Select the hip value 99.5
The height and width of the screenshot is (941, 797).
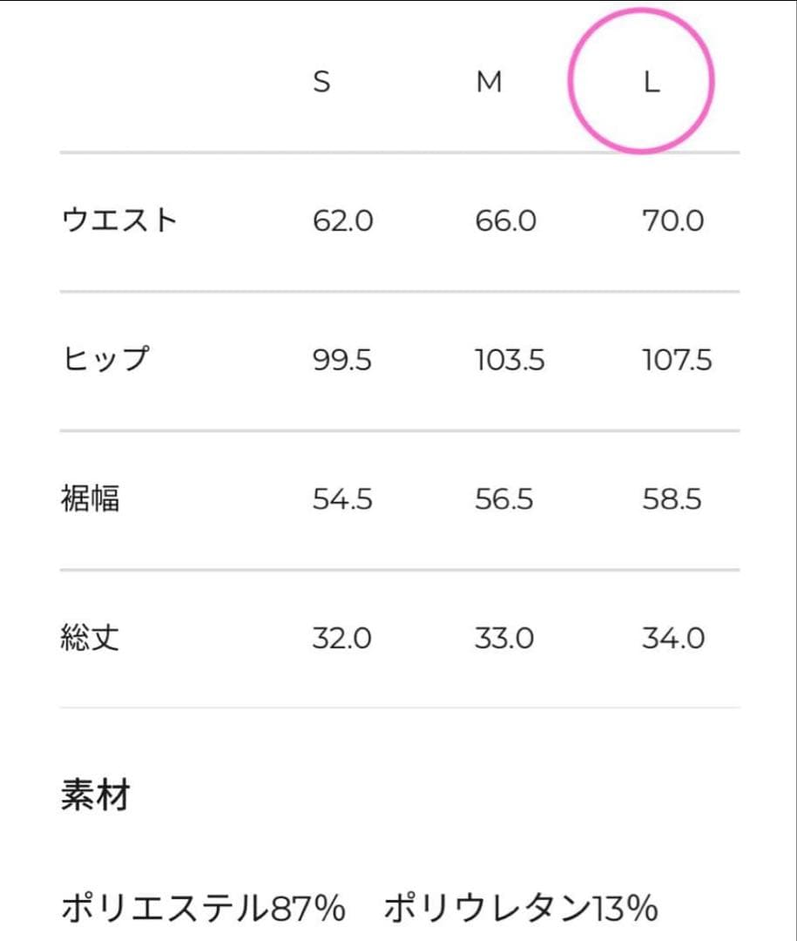click(x=342, y=361)
